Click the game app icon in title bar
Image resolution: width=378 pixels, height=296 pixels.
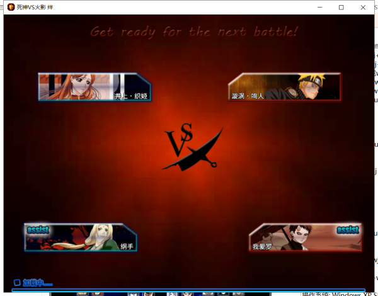point(11,7)
